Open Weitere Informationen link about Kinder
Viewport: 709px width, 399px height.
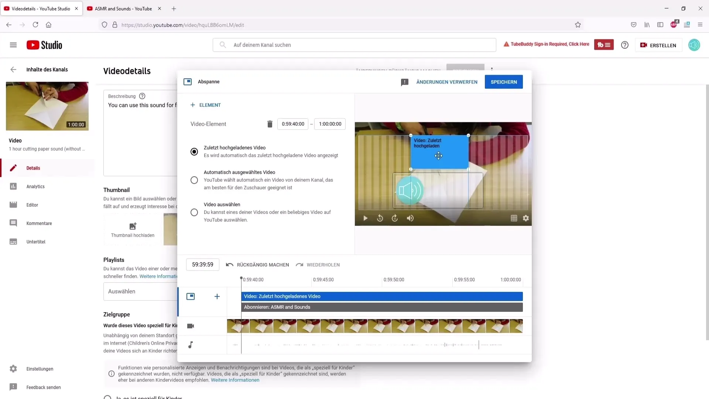click(235, 380)
